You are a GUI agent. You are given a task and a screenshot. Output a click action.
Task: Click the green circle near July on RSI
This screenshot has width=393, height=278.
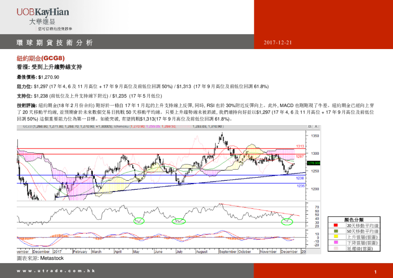[x=178, y=221]
